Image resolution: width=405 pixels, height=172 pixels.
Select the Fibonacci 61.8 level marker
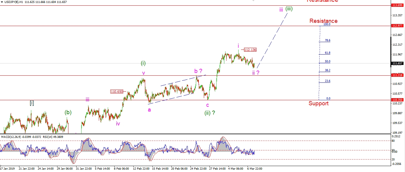pos(327,53)
